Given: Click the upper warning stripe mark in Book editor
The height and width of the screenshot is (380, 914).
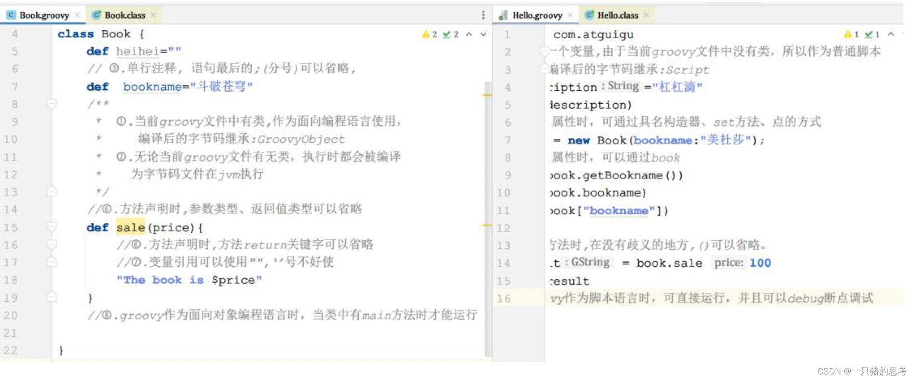Looking at the screenshot, I should point(487,95).
